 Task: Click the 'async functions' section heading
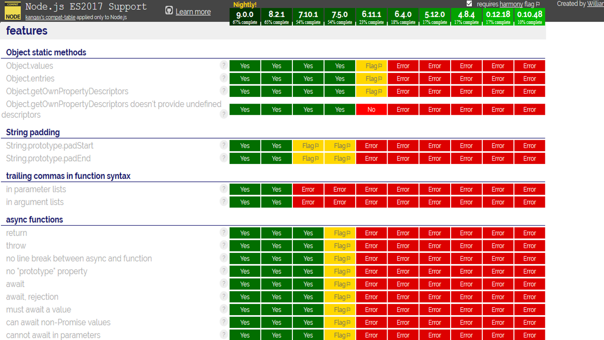(x=35, y=220)
